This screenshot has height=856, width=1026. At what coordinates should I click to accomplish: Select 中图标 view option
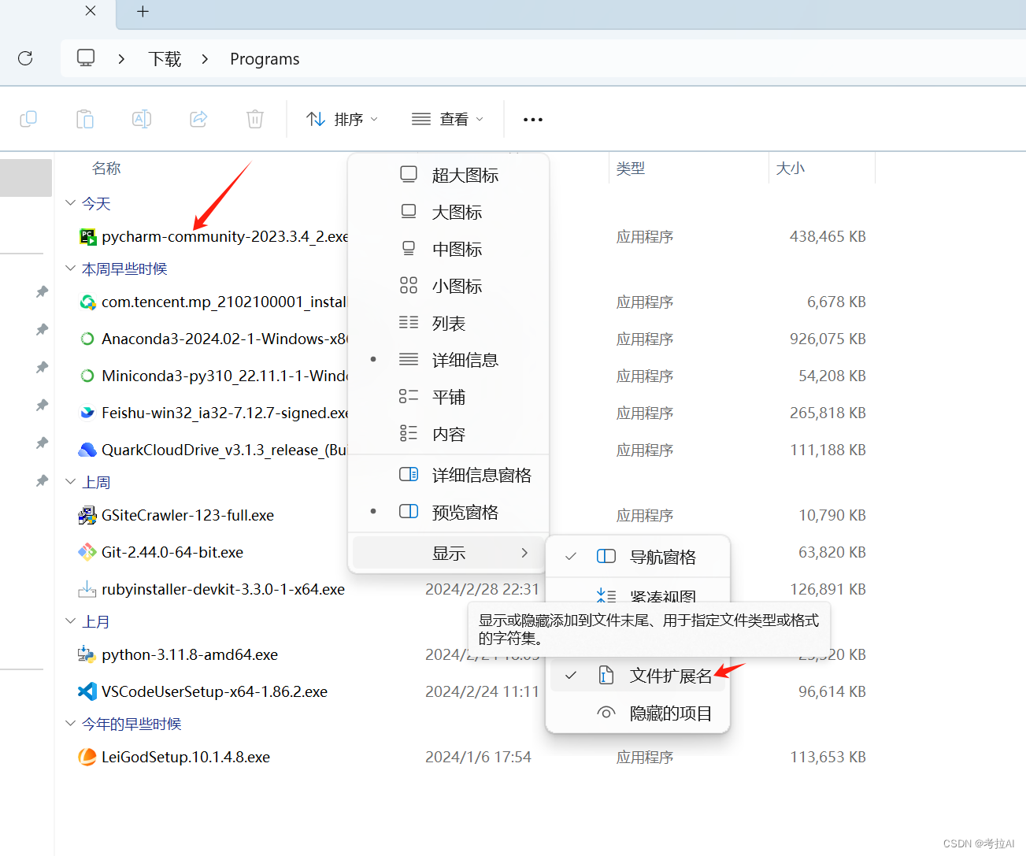[448, 249]
